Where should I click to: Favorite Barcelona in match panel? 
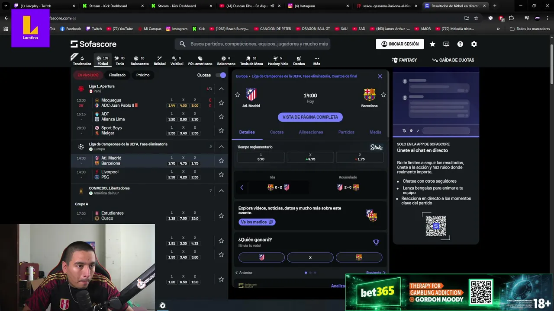383,95
